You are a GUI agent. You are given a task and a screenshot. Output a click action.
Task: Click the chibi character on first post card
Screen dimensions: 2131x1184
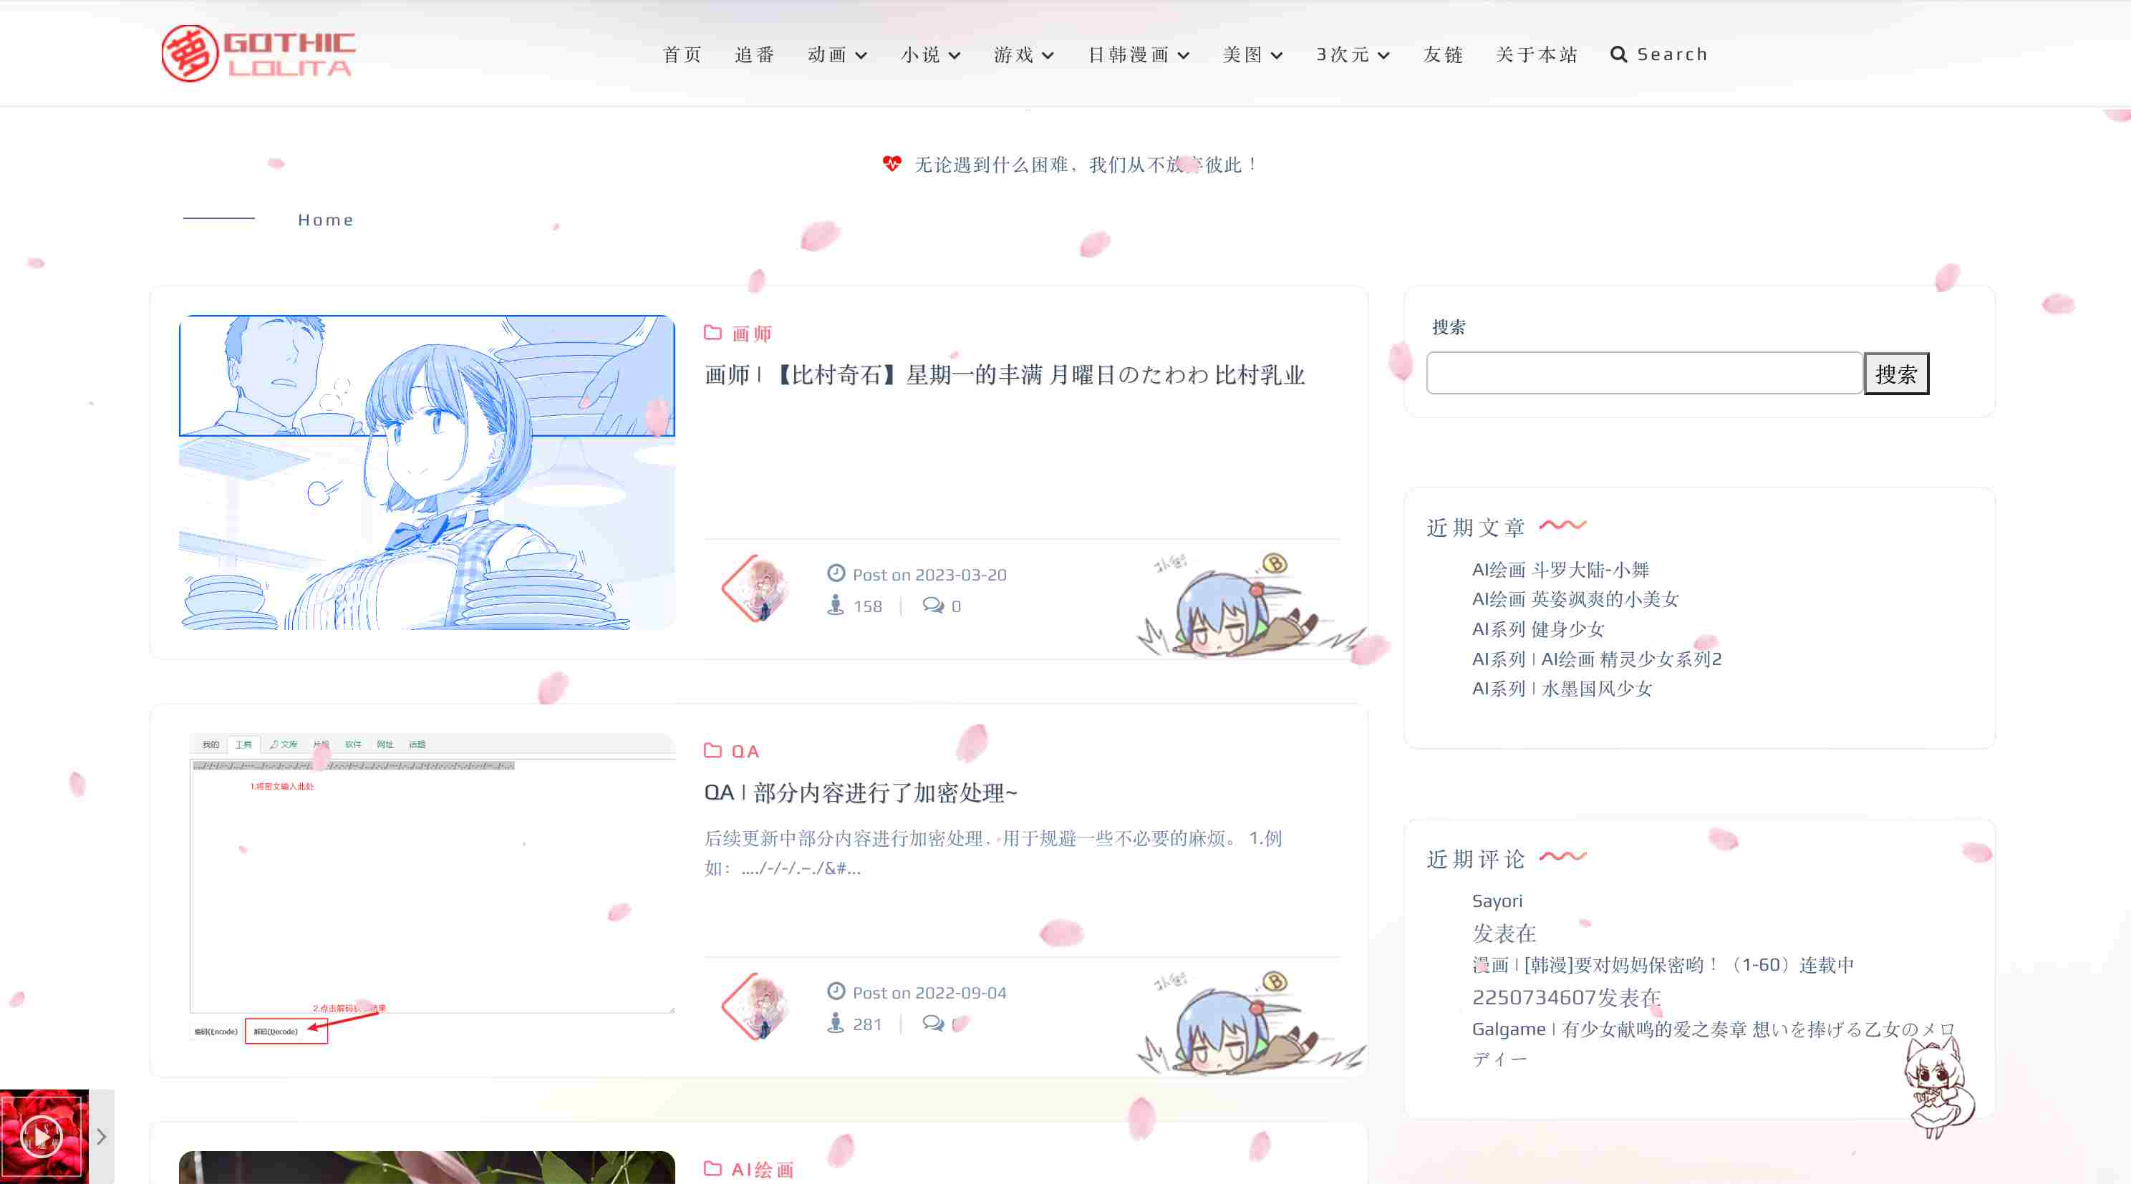1250,606
